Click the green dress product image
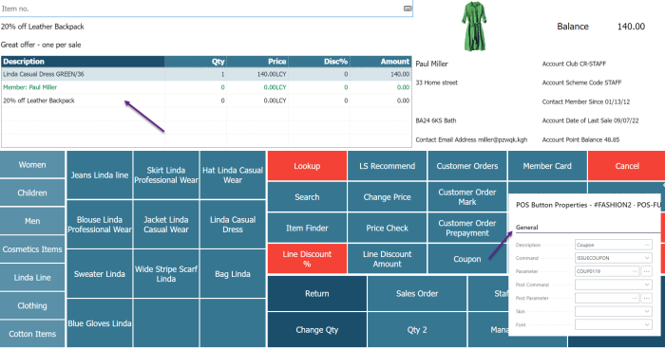This screenshot has height=349, width=665. [474, 27]
